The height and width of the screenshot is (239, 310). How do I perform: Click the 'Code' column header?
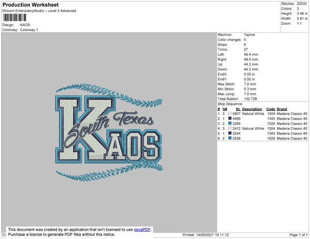[271, 109]
